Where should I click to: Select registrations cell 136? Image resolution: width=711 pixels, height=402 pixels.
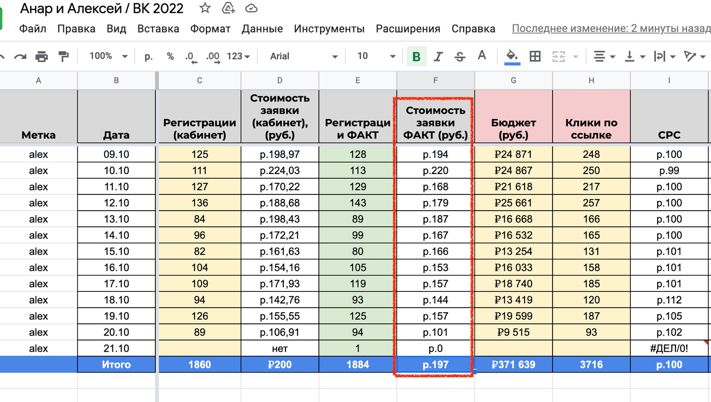(200, 203)
